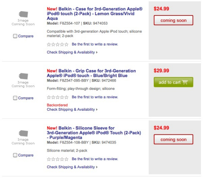Click star rating for Purple/Magenta sleeve

pos(57,159)
